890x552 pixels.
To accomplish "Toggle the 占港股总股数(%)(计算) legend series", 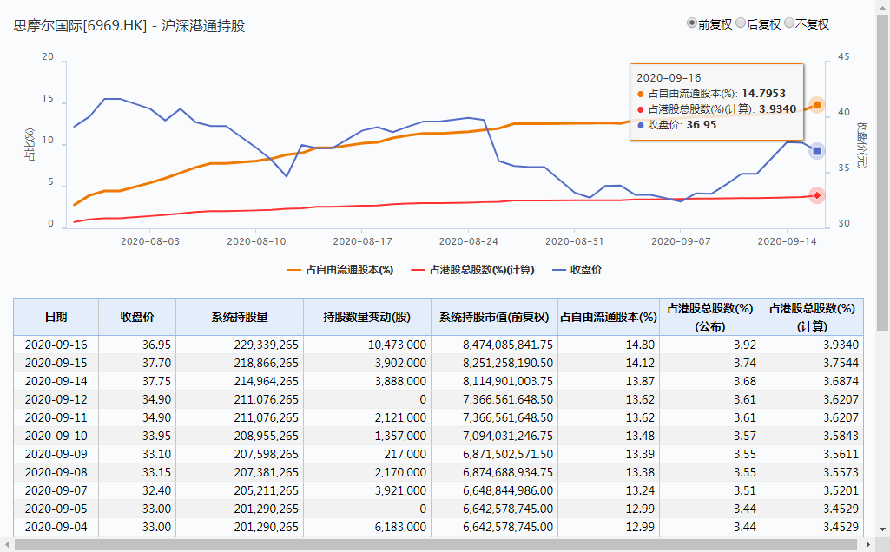I will point(472,270).
